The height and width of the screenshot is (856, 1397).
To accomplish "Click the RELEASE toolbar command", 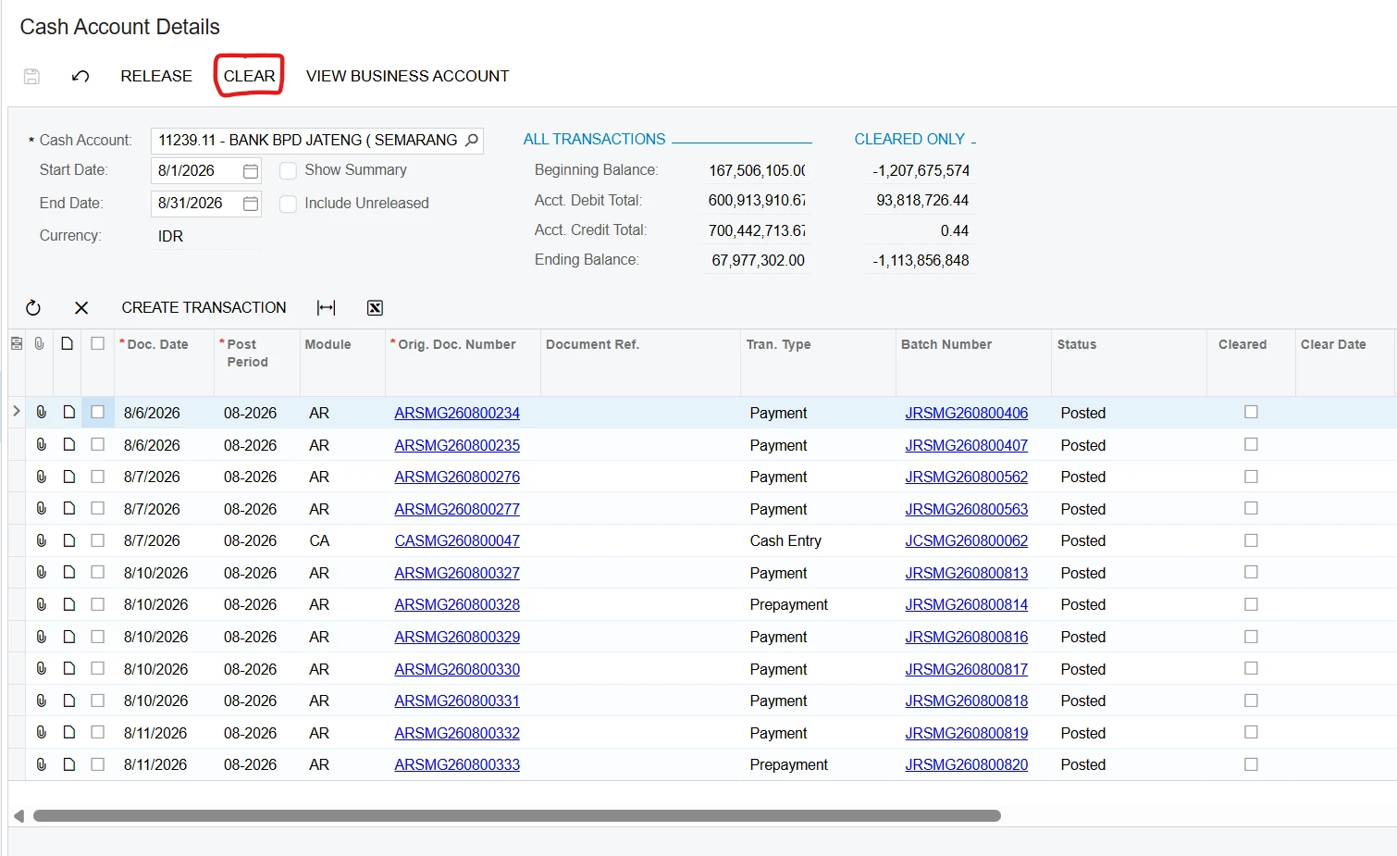I will pos(156,76).
